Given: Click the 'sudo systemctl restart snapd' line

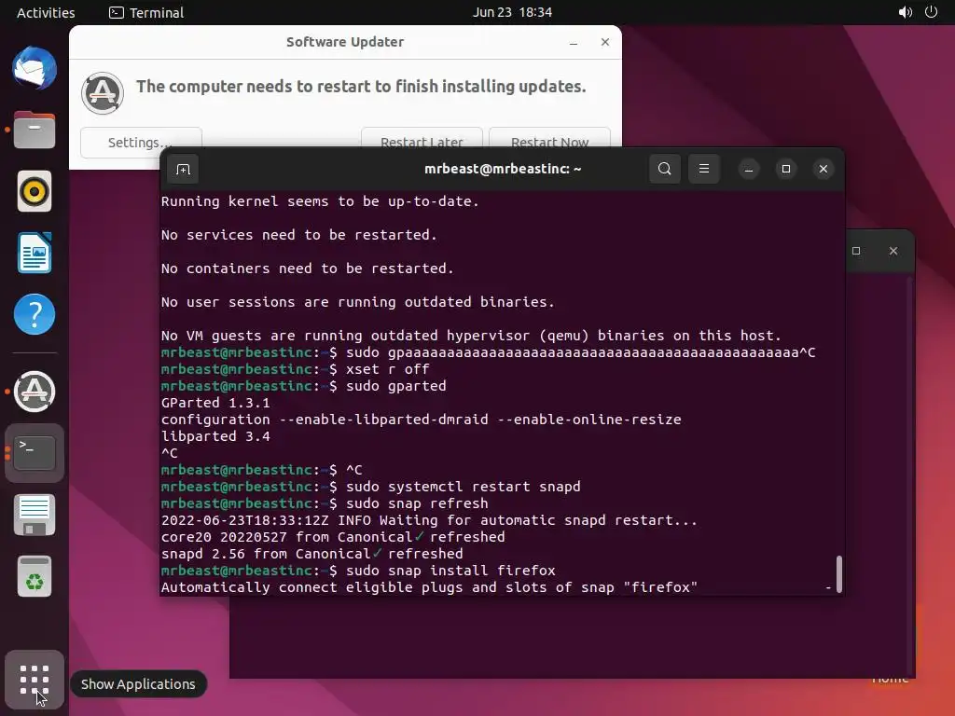Looking at the screenshot, I should (371, 487).
